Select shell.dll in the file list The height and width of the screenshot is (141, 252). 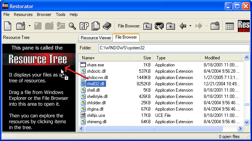tap(93, 90)
